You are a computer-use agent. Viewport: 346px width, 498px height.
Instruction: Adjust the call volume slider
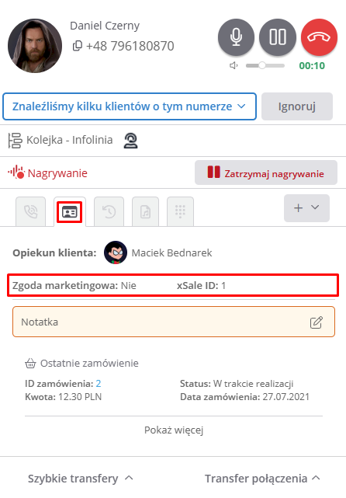pyautogui.click(x=265, y=65)
